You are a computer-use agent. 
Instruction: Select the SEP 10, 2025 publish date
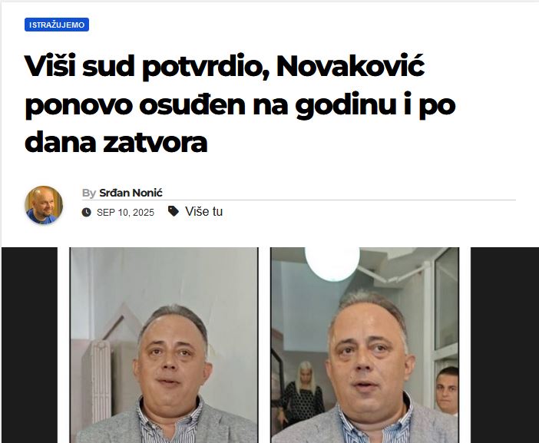(125, 213)
